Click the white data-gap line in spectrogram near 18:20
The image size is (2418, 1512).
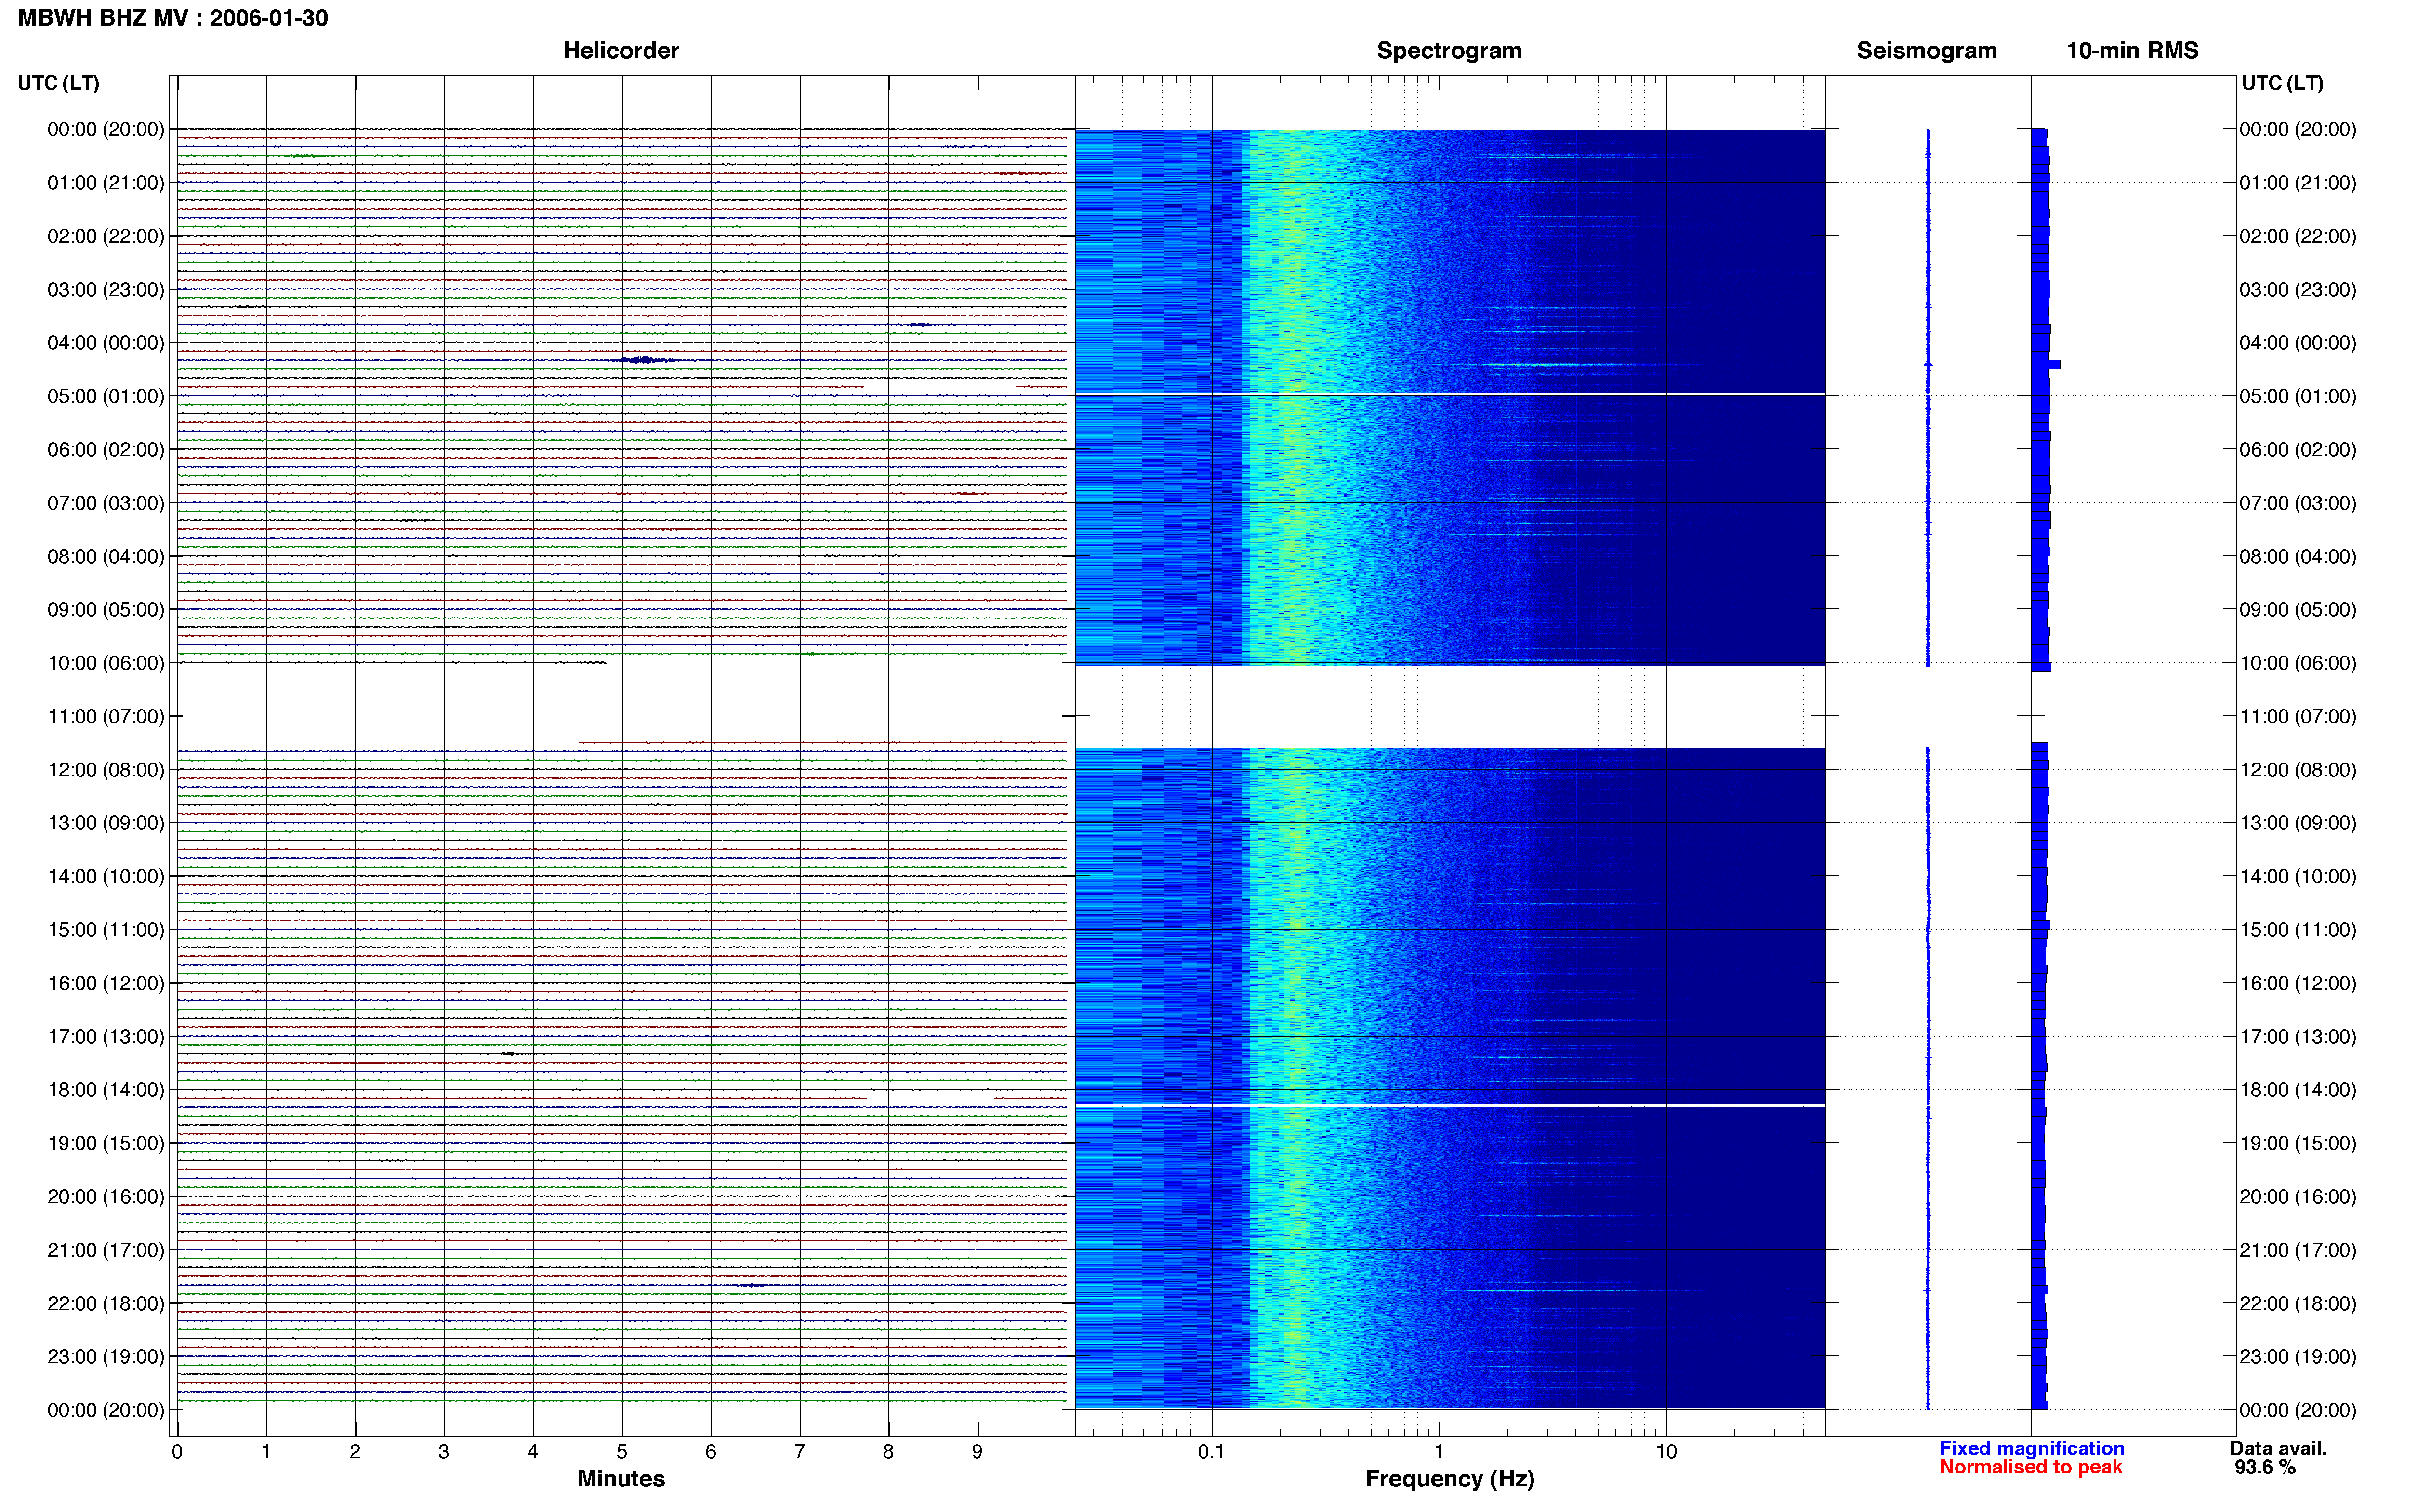pyautogui.click(x=1450, y=1106)
